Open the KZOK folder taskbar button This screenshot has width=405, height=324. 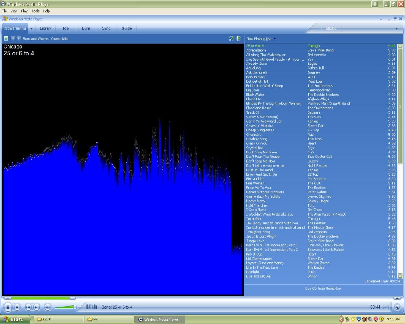coord(59,319)
